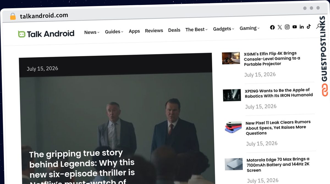
Task: Expand the Guides dropdown menu
Action: tap(114, 32)
